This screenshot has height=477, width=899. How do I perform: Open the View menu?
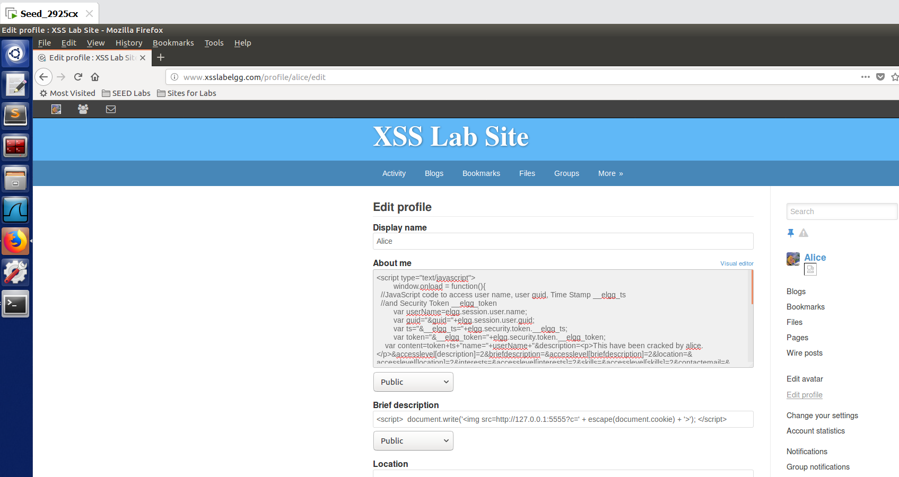96,43
